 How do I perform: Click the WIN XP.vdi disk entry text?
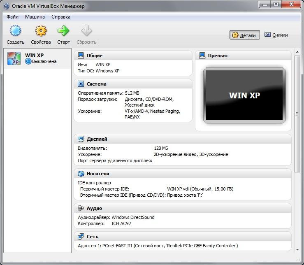(200, 189)
